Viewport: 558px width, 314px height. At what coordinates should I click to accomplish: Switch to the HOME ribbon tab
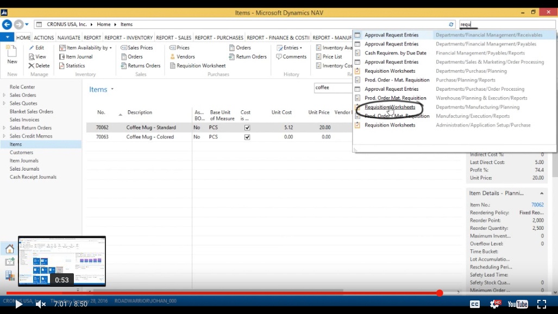click(23, 37)
